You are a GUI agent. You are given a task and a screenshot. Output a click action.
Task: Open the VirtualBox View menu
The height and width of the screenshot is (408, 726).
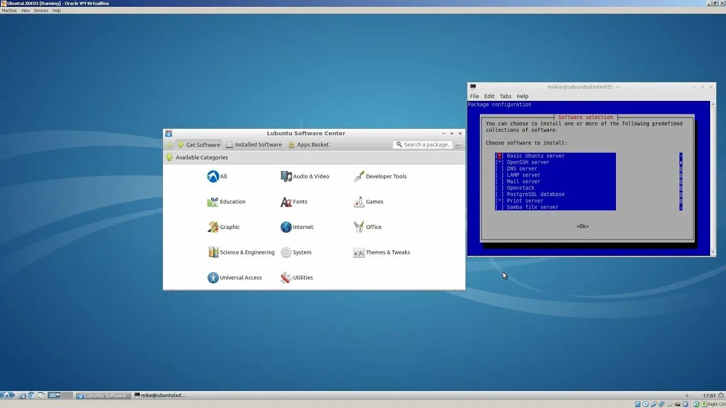coord(26,11)
